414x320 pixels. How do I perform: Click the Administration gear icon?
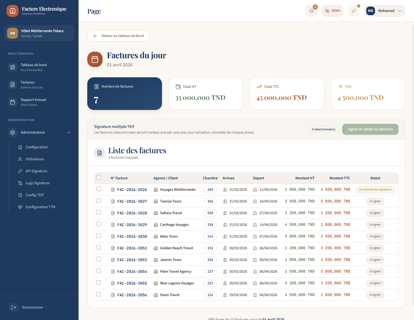click(x=13, y=133)
